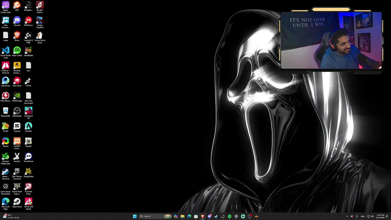Open the steam - Shortcut desktop icon

tap(5, 174)
